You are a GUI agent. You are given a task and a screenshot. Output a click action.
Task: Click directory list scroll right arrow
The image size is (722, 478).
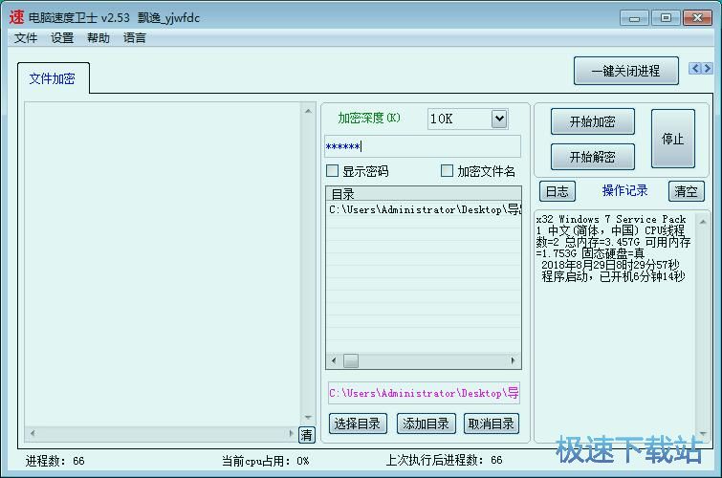pos(514,360)
